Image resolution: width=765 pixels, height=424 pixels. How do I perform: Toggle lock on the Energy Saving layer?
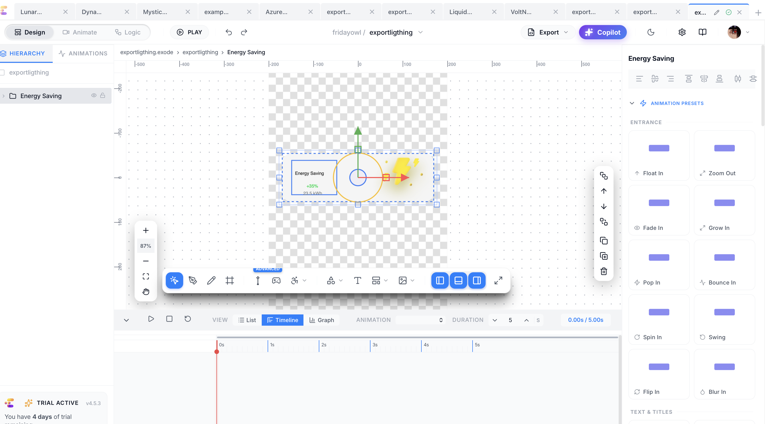[103, 96]
